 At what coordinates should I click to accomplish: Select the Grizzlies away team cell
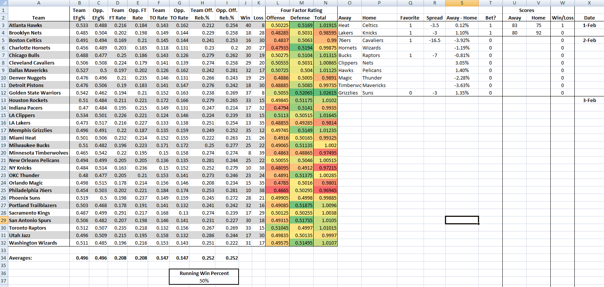[x=350, y=93]
